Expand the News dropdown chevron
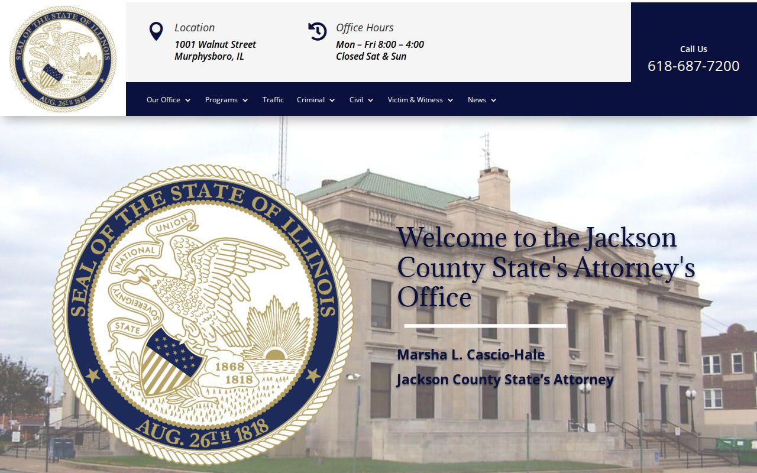Screen dimensions: 757x473 pos(493,101)
